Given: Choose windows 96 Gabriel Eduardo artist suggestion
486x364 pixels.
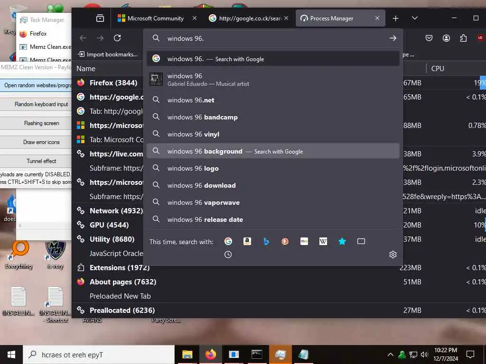Looking at the screenshot, I should pos(273,80).
